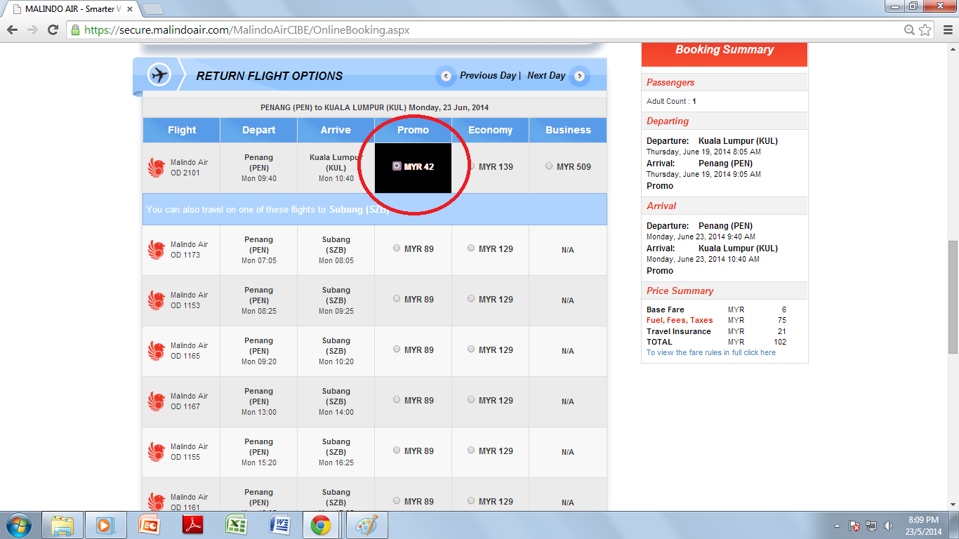Select Economy MYR 129 for OD 1153
The width and height of the screenshot is (959, 539).
click(x=471, y=298)
